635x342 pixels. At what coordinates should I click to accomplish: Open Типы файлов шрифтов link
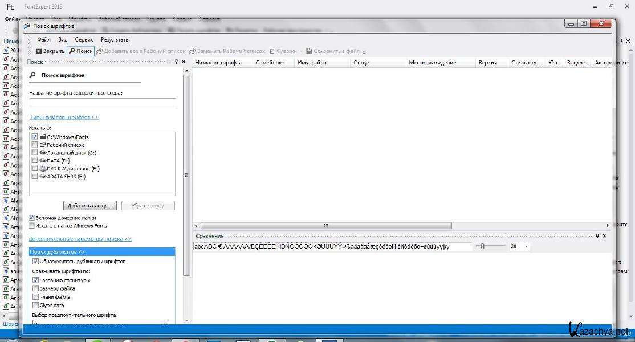[x=64, y=117]
